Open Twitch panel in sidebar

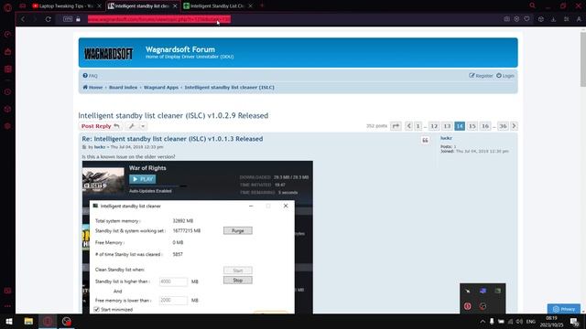pos(7,69)
